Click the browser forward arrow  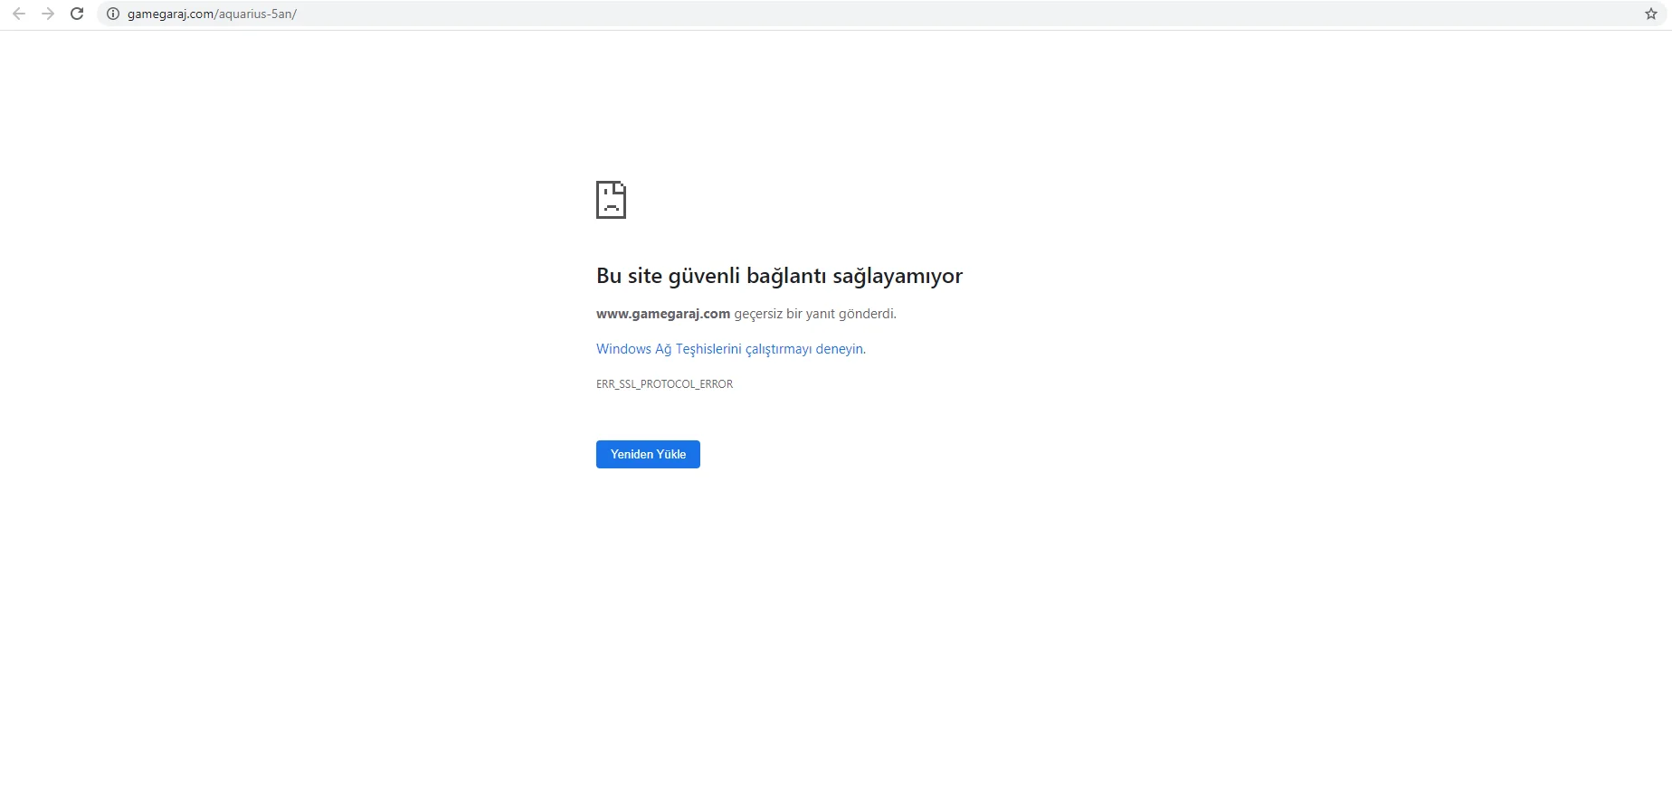[48, 14]
